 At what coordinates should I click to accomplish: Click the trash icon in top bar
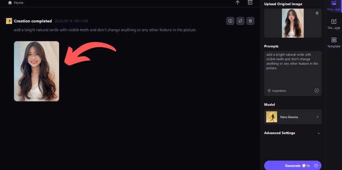tap(250, 2)
